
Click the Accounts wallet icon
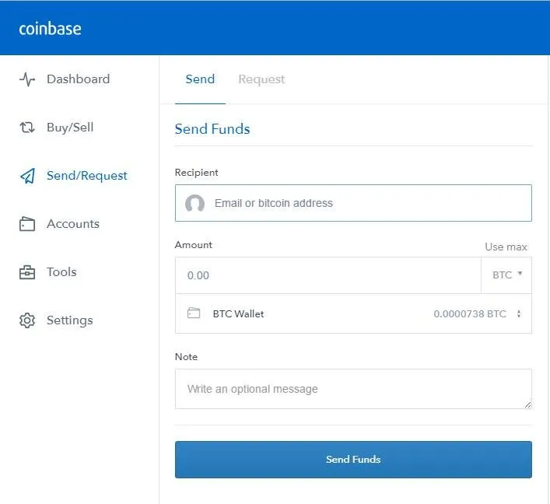[27, 224]
